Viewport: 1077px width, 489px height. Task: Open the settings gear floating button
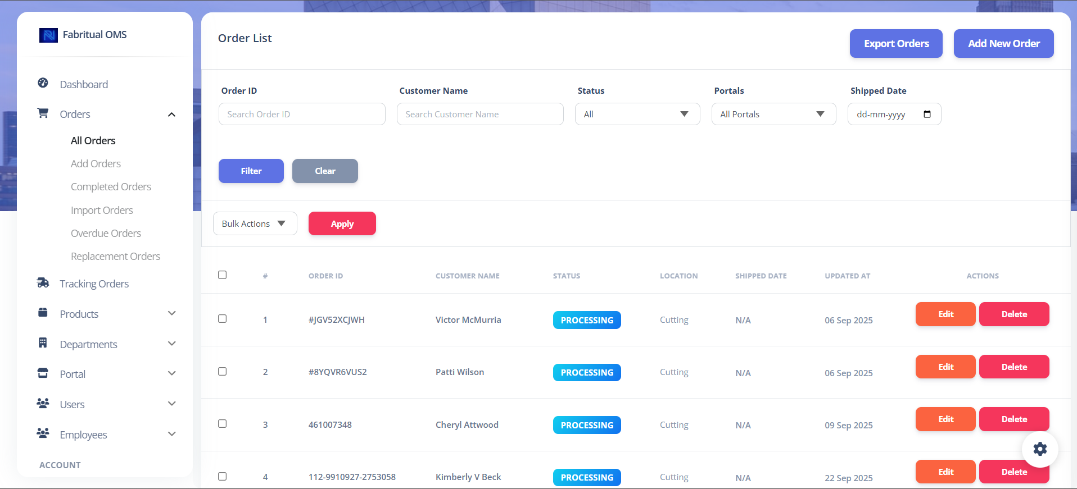pos(1040,449)
